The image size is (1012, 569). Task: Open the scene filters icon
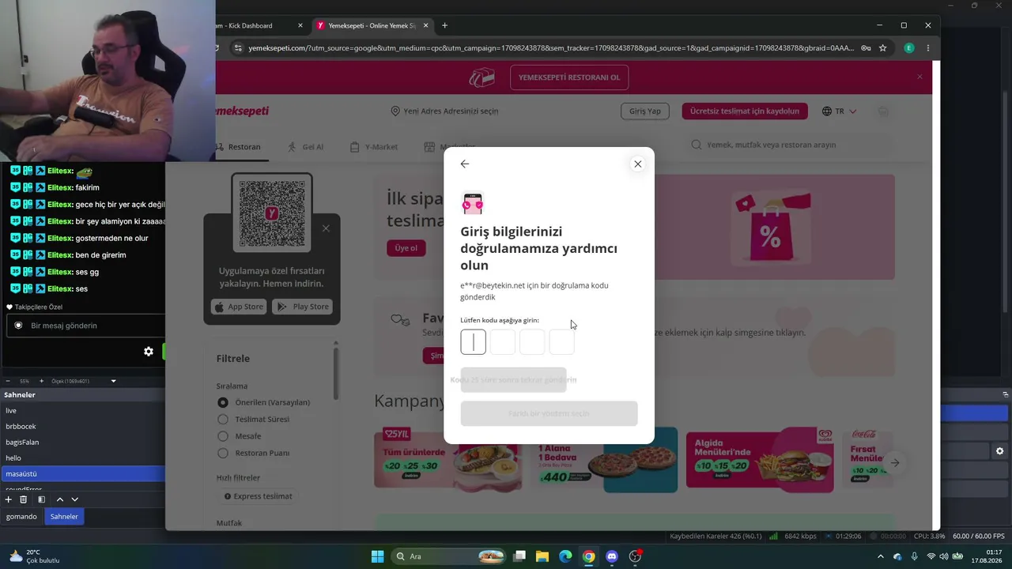click(42, 499)
